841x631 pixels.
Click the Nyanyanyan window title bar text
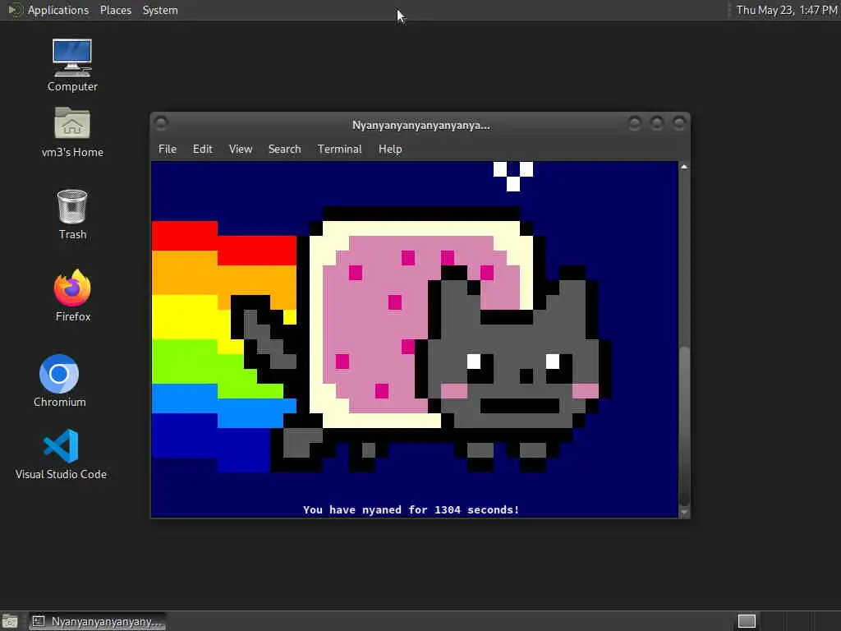point(421,125)
